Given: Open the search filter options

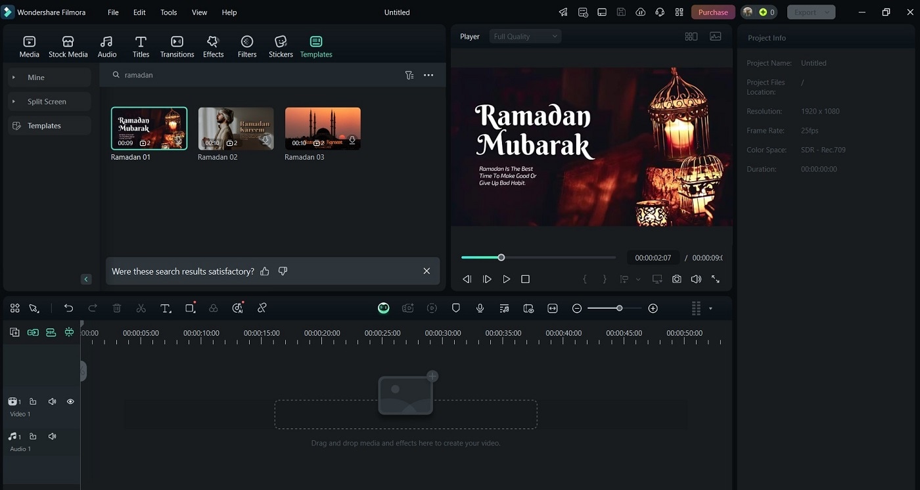Looking at the screenshot, I should pyautogui.click(x=409, y=76).
